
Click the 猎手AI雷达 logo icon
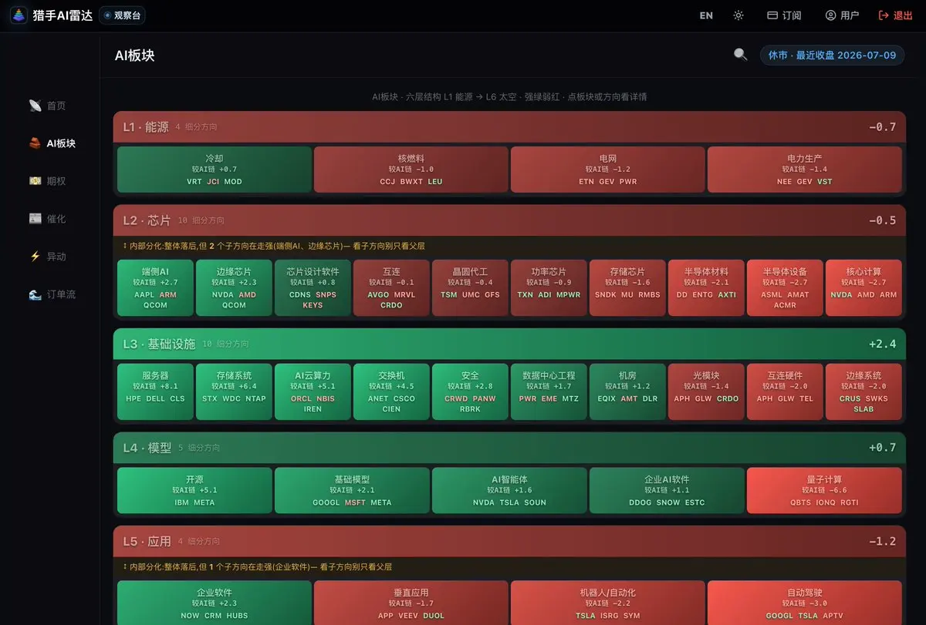[x=19, y=15]
